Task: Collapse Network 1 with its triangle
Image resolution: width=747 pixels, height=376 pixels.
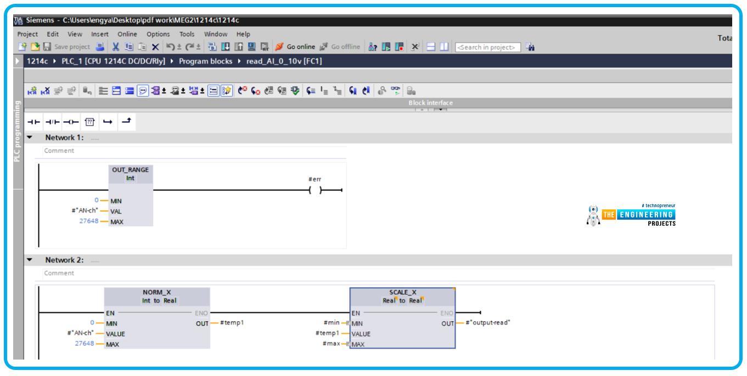Action: [30, 138]
